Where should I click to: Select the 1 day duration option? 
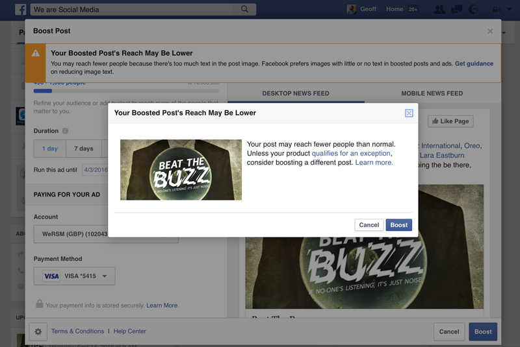click(x=50, y=149)
